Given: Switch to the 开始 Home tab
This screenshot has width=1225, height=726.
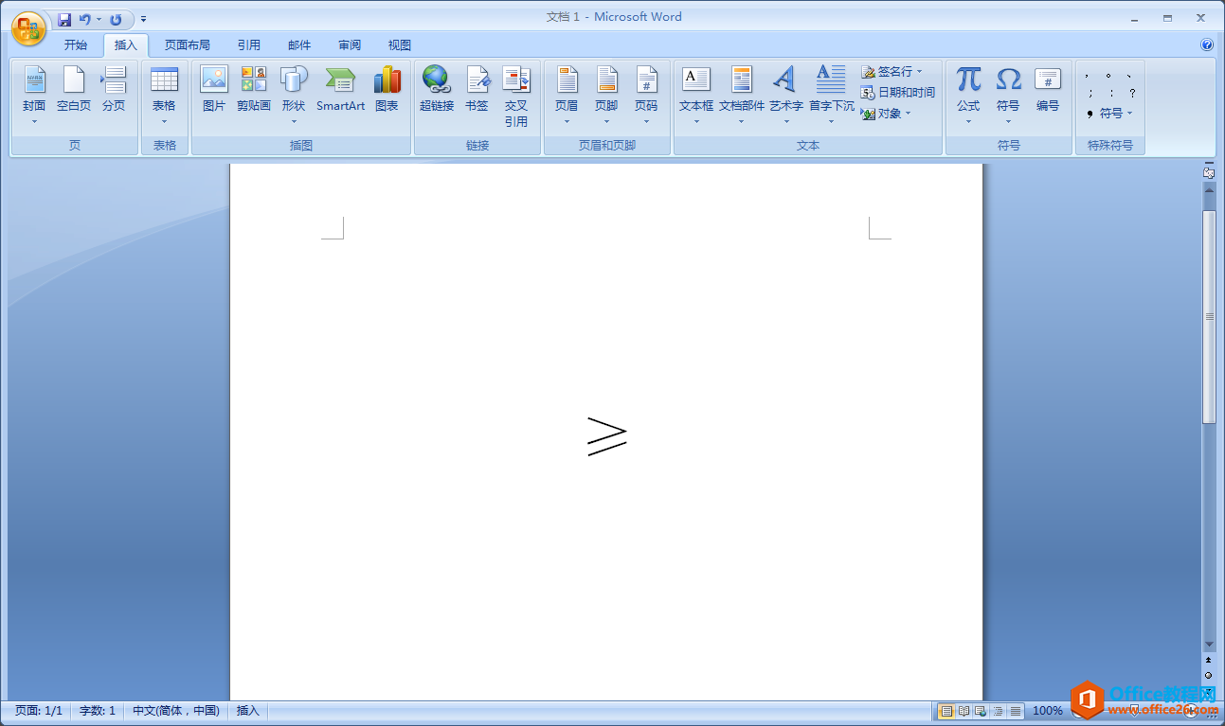Looking at the screenshot, I should click(x=76, y=44).
